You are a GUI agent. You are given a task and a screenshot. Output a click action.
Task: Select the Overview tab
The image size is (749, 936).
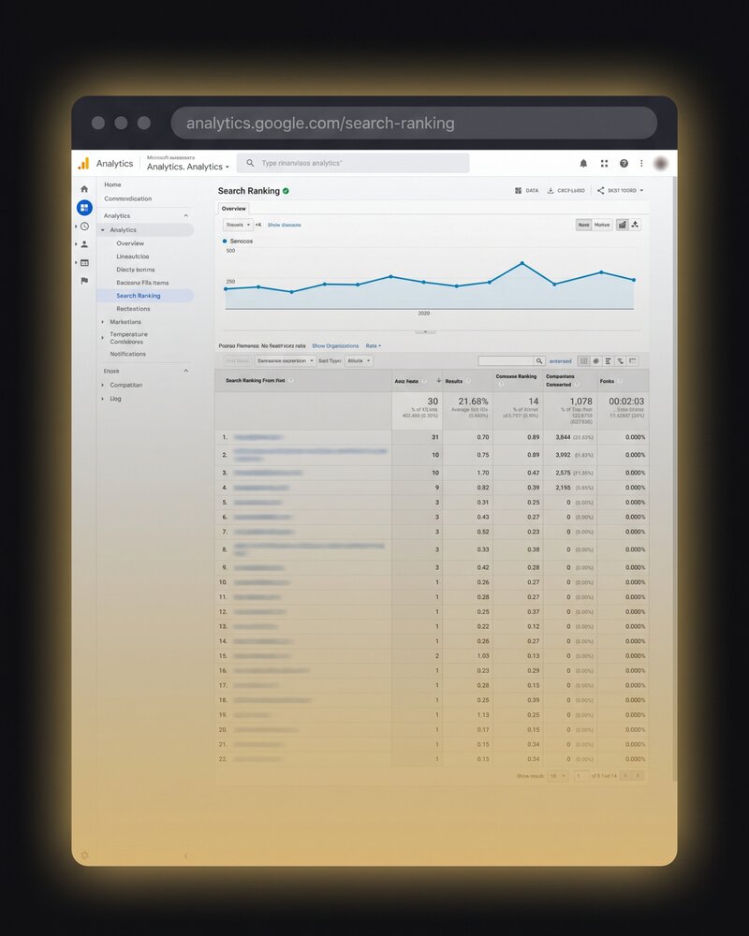pos(233,209)
